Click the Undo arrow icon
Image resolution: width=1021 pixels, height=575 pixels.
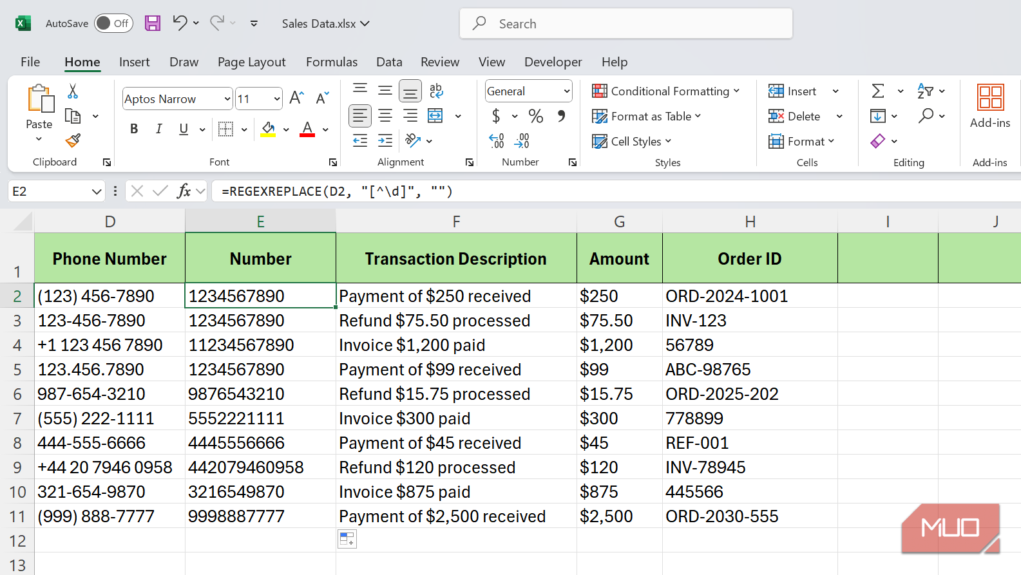point(180,23)
